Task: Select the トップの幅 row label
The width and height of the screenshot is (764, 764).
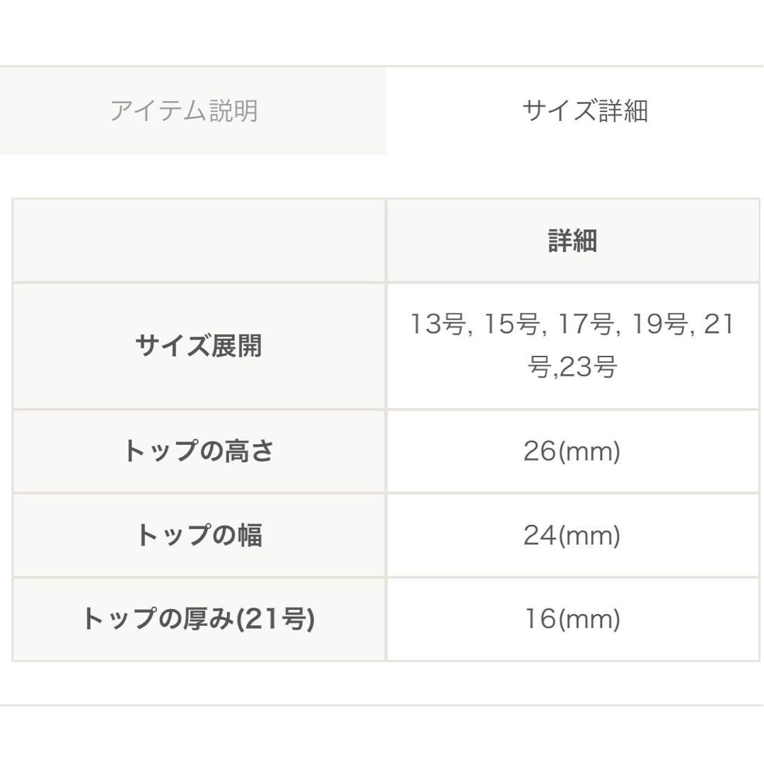Action: click(198, 536)
